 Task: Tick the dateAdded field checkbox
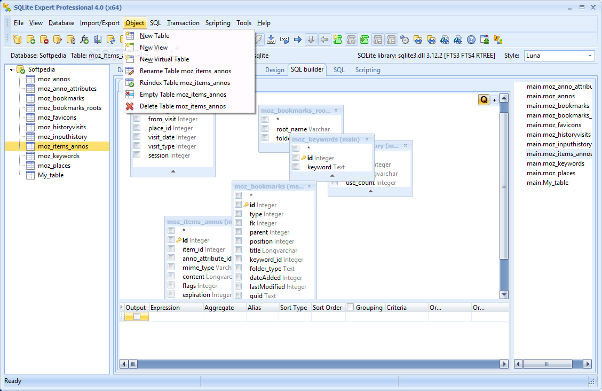pyautogui.click(x=239, y=277)
